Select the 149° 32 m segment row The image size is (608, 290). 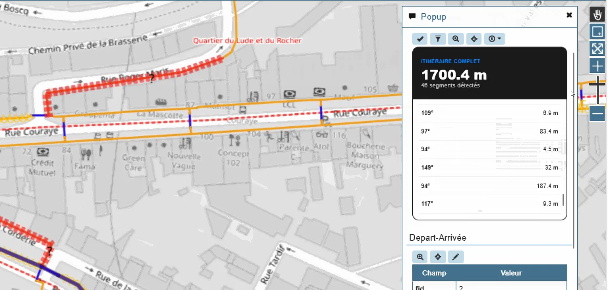click(490, 167)
